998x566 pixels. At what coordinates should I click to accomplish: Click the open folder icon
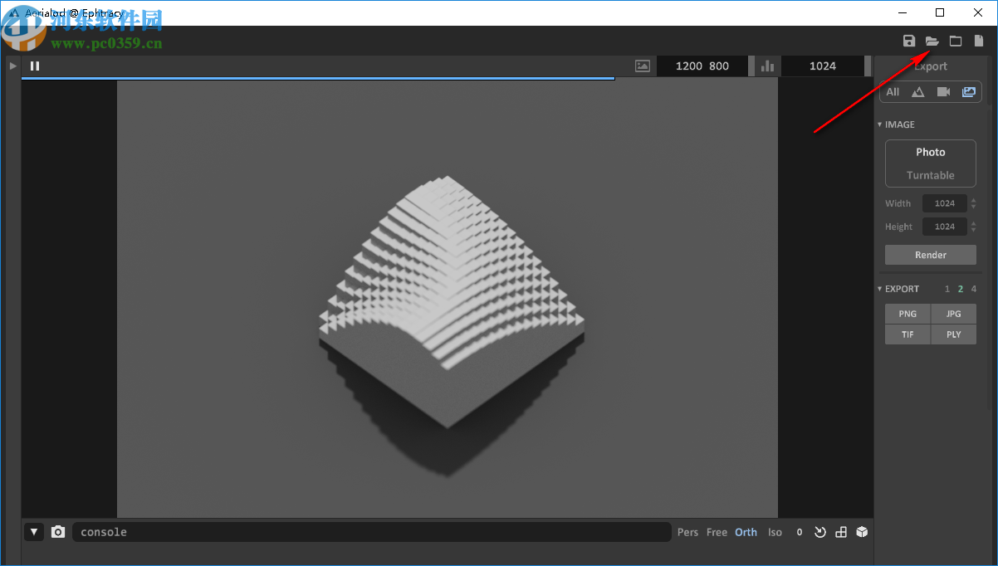click(x=932, y=41)
